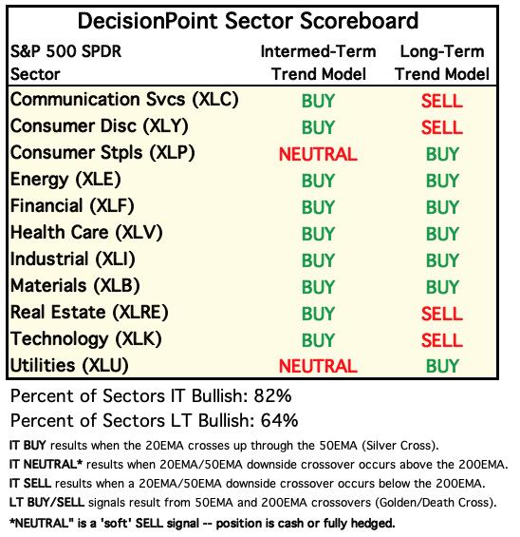This screenshot has height=537, width=520.
Task: Select the Communication Svcs (XLC) row label
Action: 124,101
